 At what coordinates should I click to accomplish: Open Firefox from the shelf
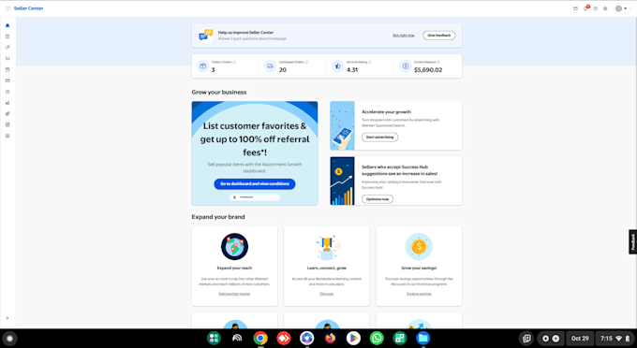point(331,339)
